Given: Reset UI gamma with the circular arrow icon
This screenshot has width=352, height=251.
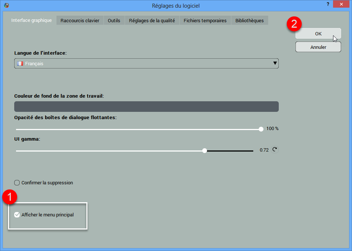Looking at the screenshot, I should (x=274, y=149).
